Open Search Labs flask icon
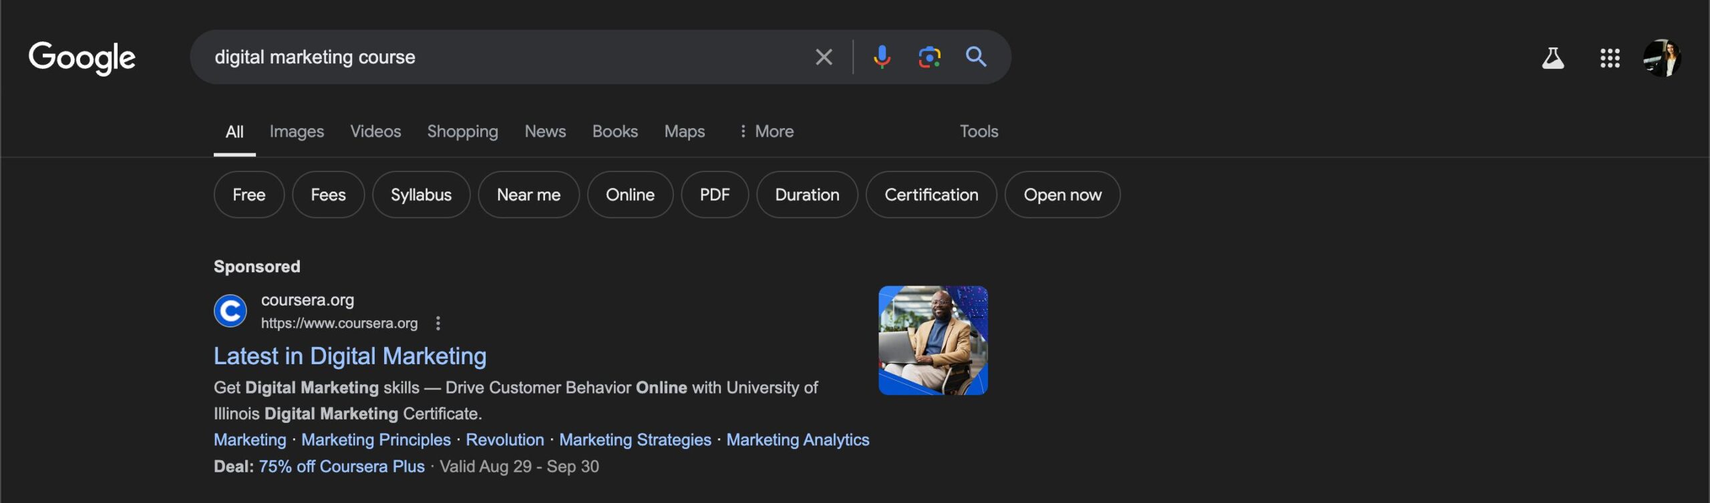Screen dimensions: 1710x503 (1552, 58)
